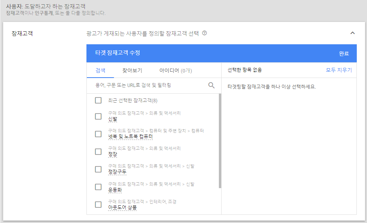Screen dimensions: 367x223
Task: Collapse the 잠재고객 section chevron
Action: (352, 33)
